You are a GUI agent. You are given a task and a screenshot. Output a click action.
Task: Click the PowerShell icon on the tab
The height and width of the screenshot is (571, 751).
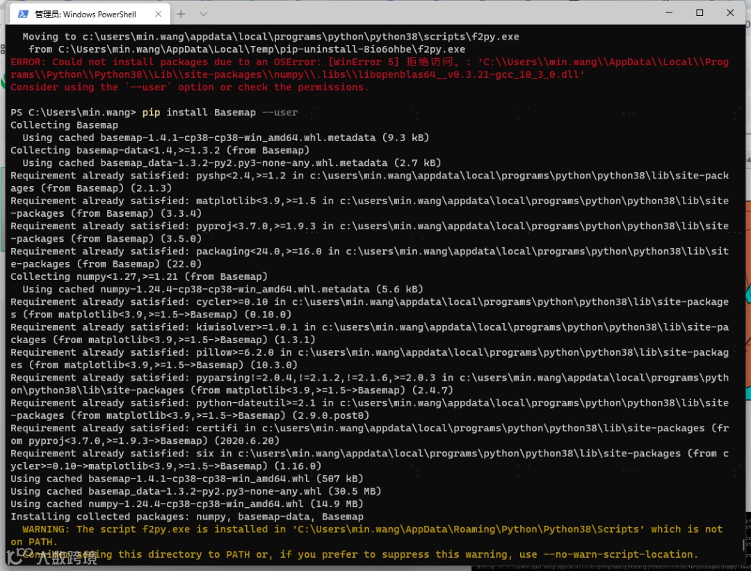tap(22, 14)
